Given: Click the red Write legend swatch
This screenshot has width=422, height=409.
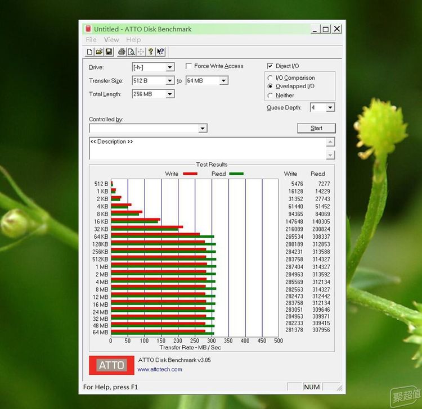Looking at the screenshot, I should 190,174.
